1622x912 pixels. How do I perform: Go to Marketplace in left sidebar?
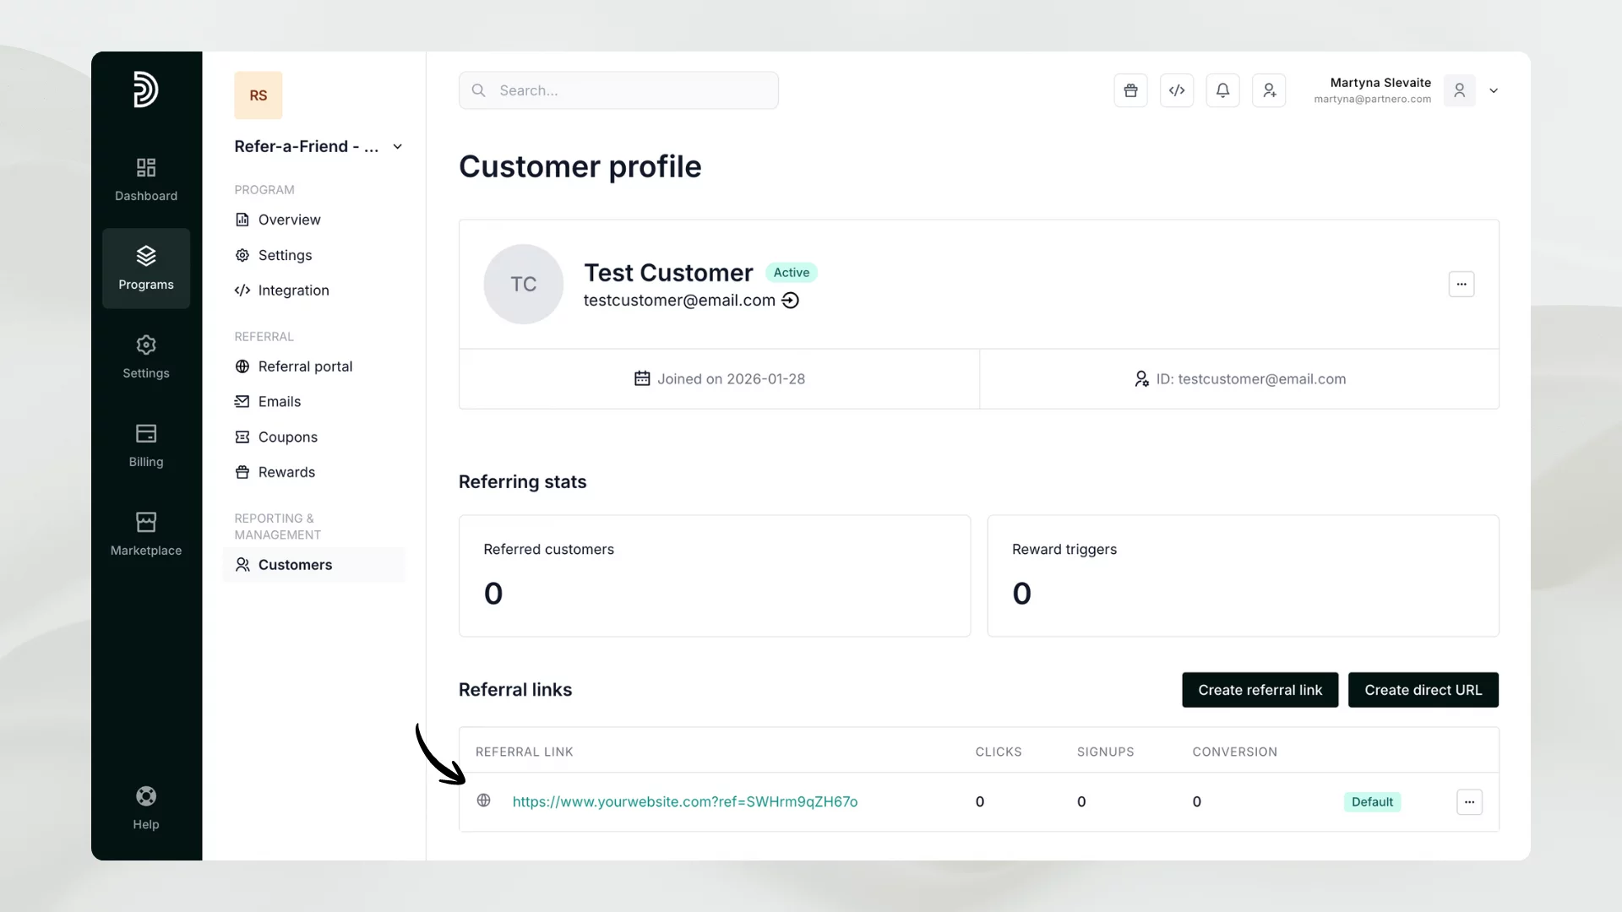tap(146, 534)
